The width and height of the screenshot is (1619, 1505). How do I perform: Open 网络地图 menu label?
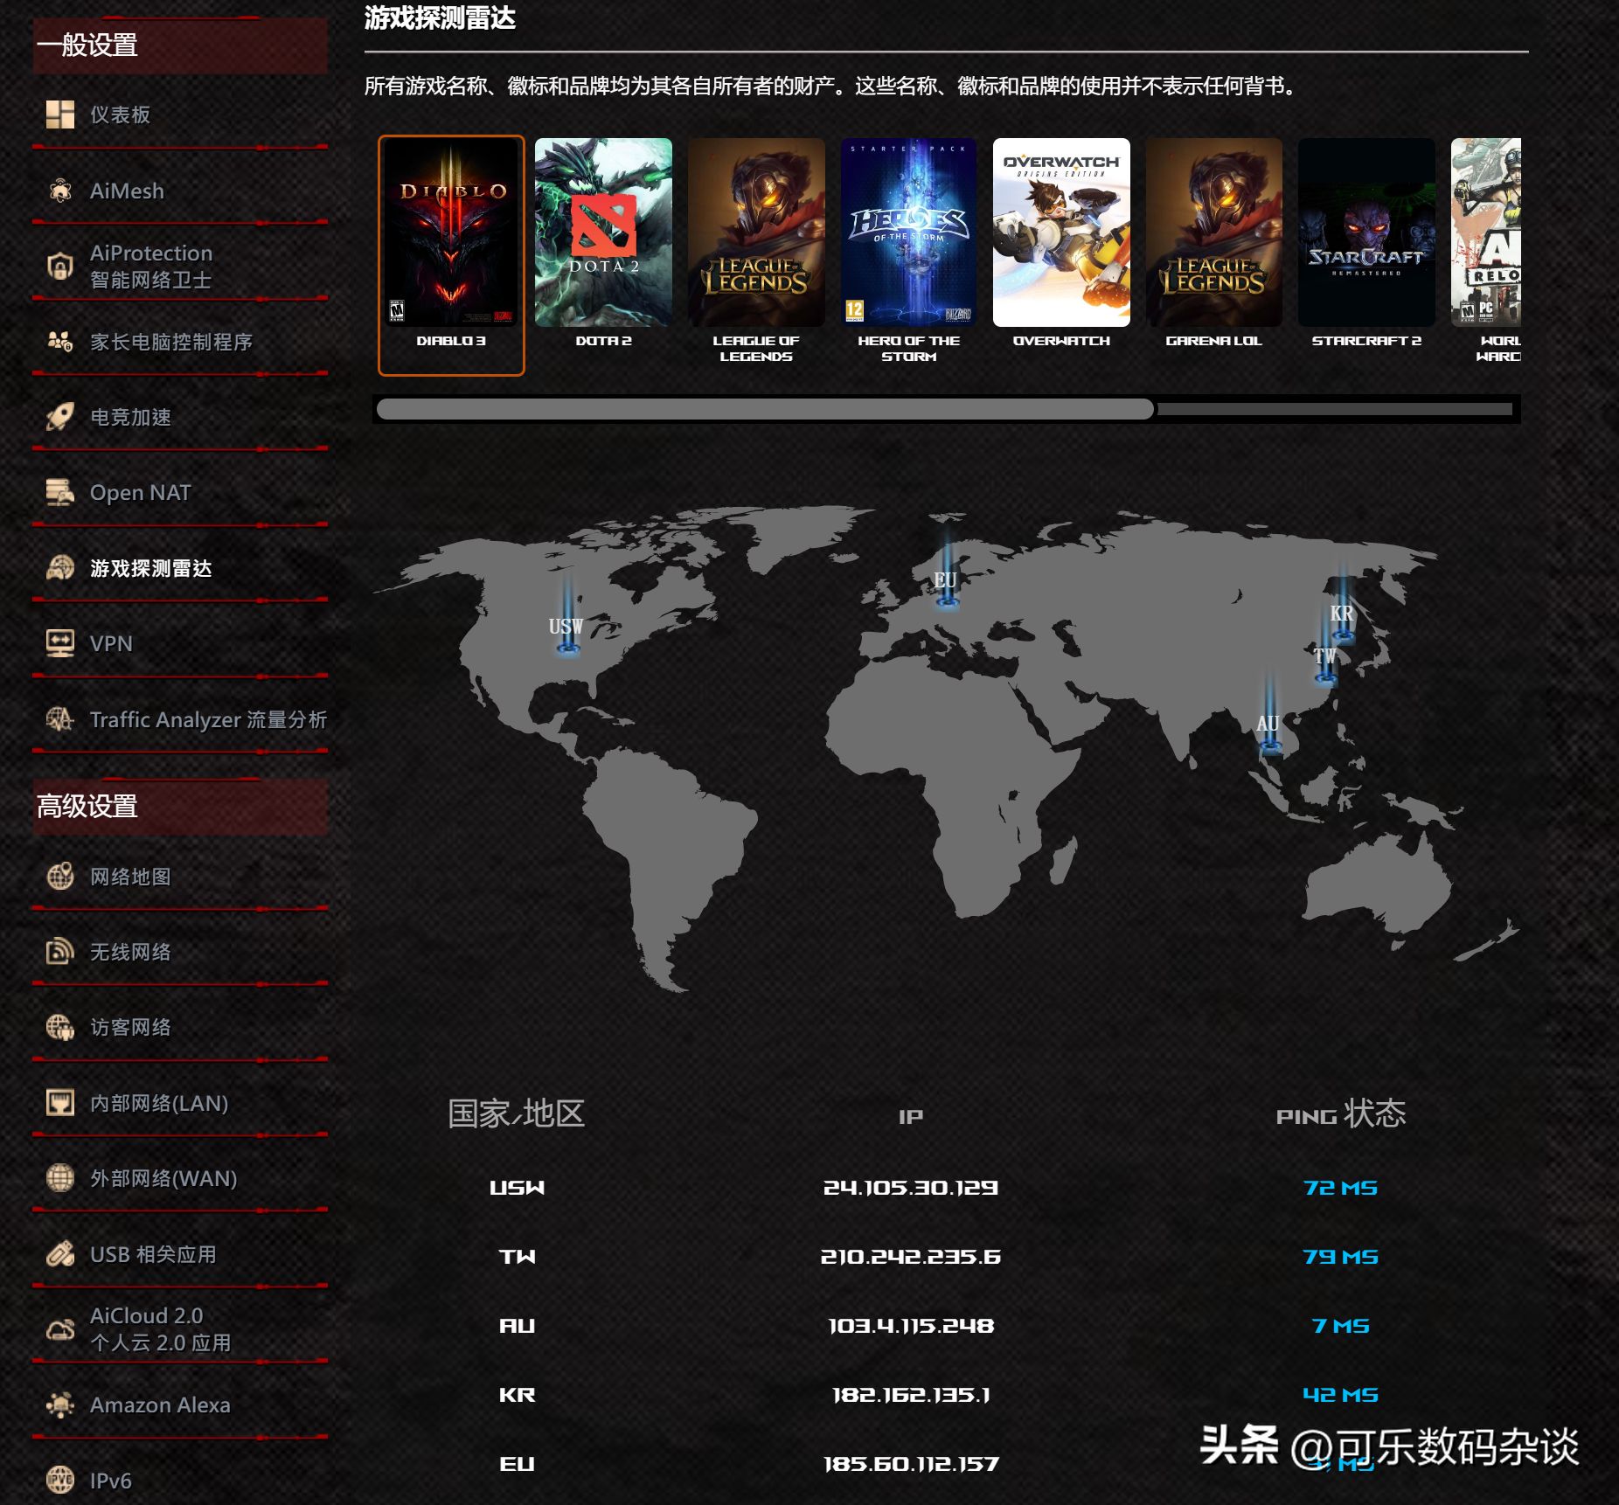pos(130,876)
